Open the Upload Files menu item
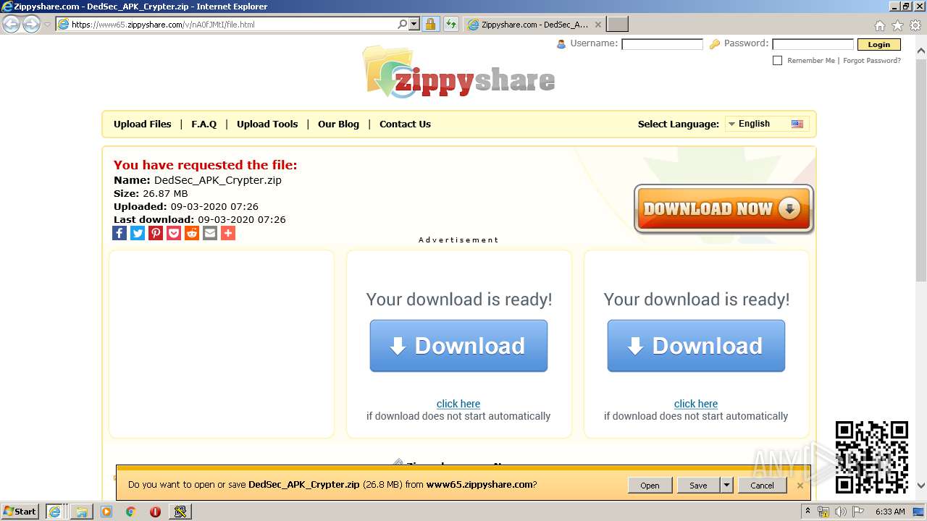 point(143,124)
